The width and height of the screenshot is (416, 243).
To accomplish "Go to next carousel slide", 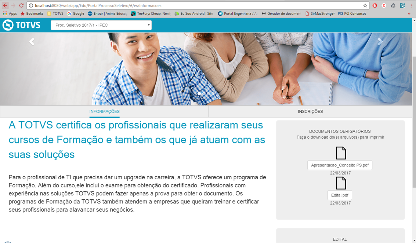I will coord(380,41).
